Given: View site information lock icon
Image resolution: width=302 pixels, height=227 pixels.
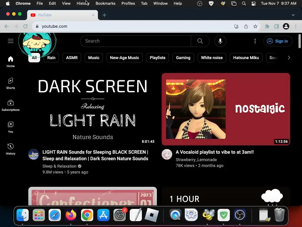Looking at the screenshot, I should pos(37,26).
